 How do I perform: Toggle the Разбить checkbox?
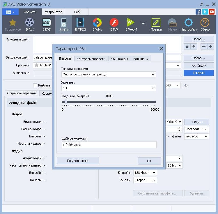(x=35, y=85)
